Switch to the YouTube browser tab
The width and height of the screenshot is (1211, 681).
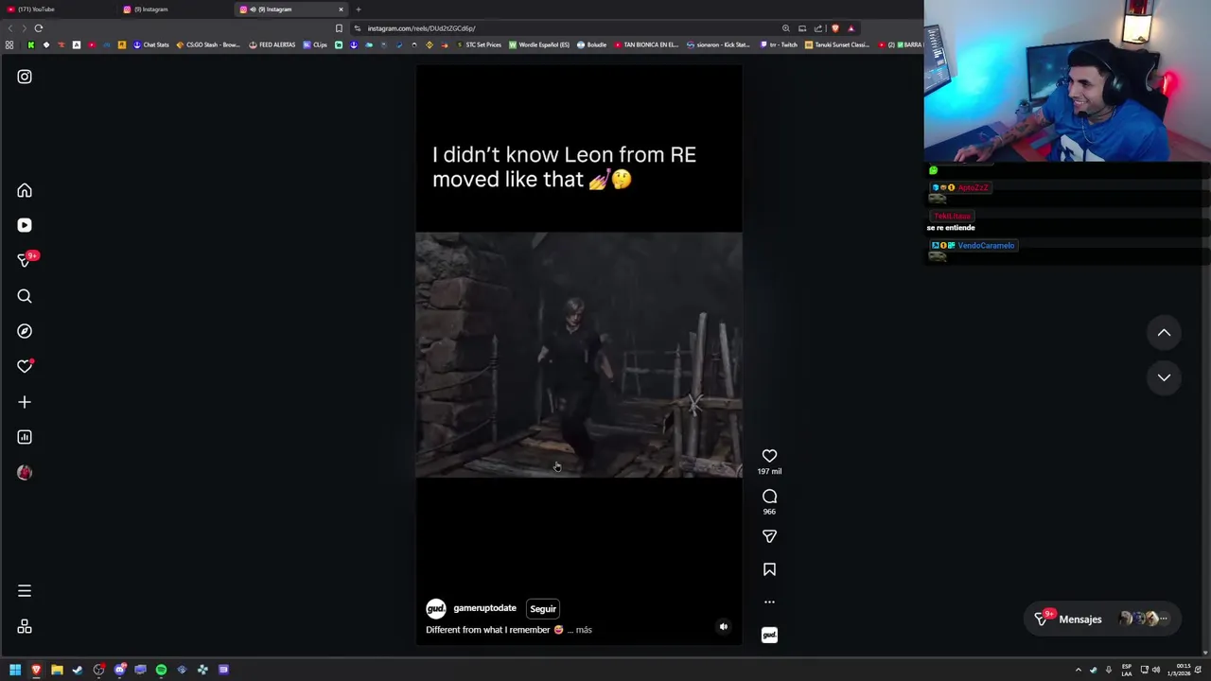[x=57, y=9]
